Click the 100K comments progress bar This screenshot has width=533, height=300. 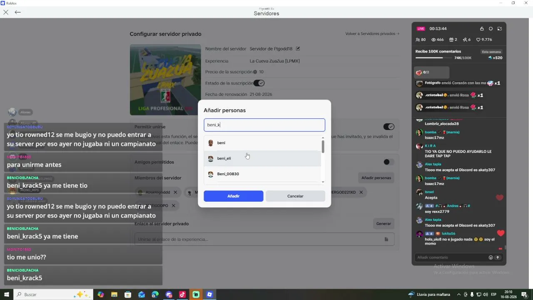coord(433,58)
